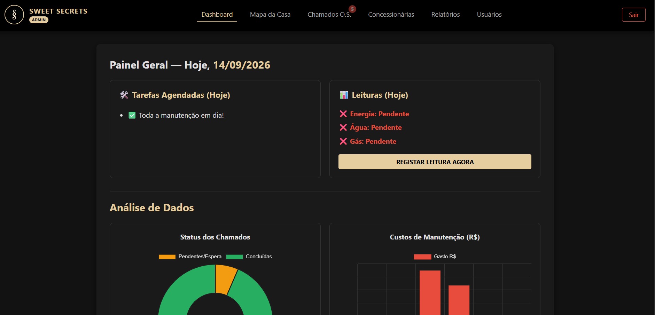
Task: Click the taller red bar in cost chart
Action: (x=430, y=293)
